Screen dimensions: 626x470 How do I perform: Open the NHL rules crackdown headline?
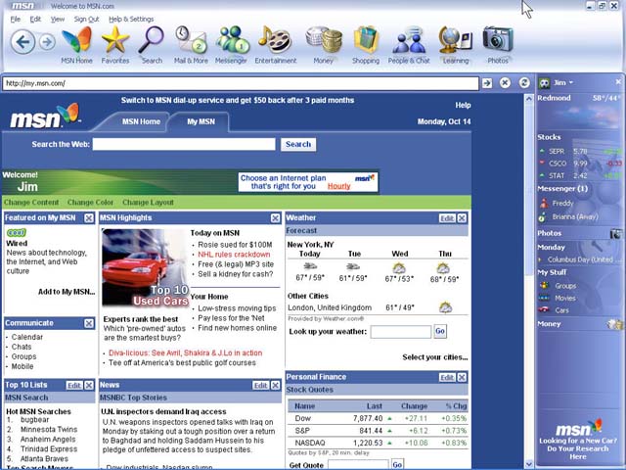(234, 255)
